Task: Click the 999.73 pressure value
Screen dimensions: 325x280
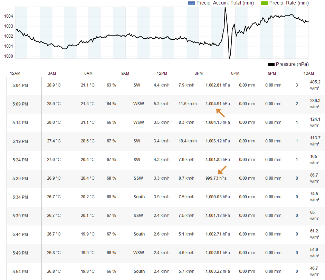Action: 212,178
